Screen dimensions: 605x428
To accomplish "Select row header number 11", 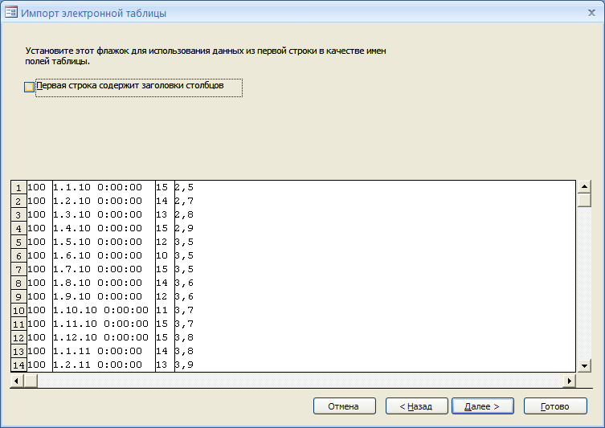I will coord(18,324).
